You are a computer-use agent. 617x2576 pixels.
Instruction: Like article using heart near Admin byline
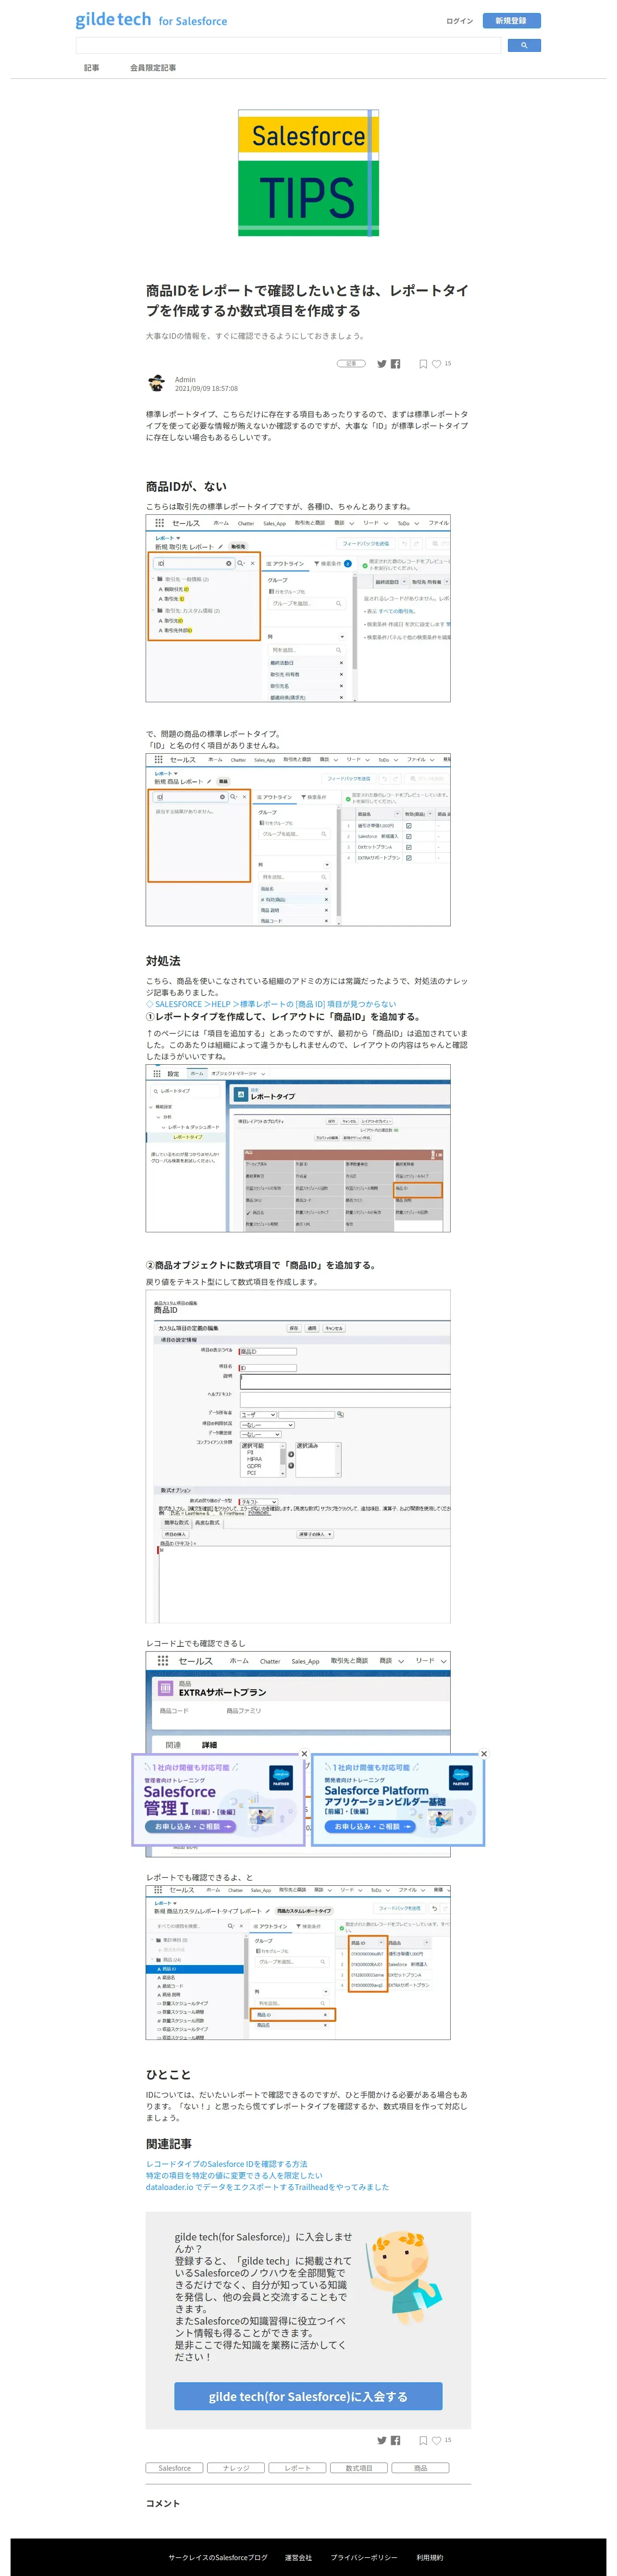coord(437,364)
